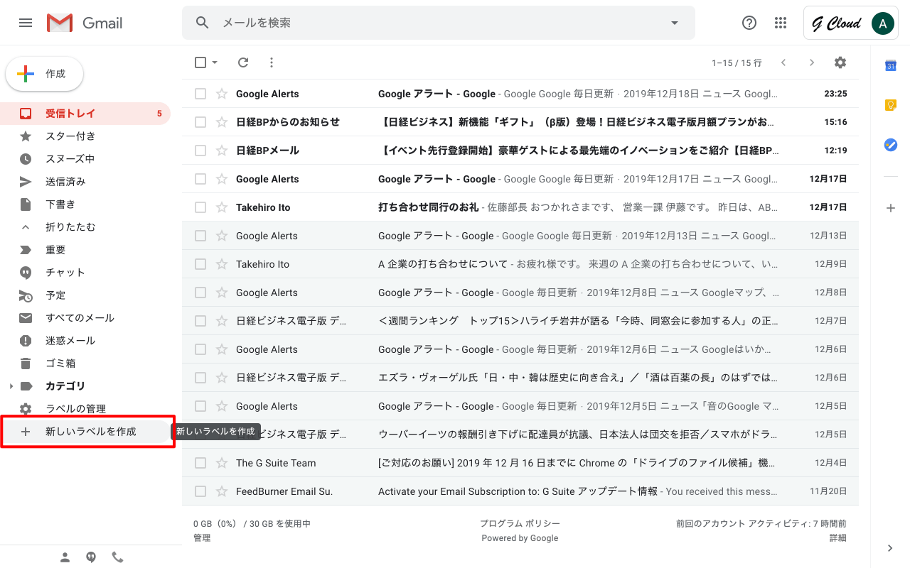Check the Google Alerts 12月8日 email
The height and width of the screenshot is (568, 910).
(x=200, y=293)
